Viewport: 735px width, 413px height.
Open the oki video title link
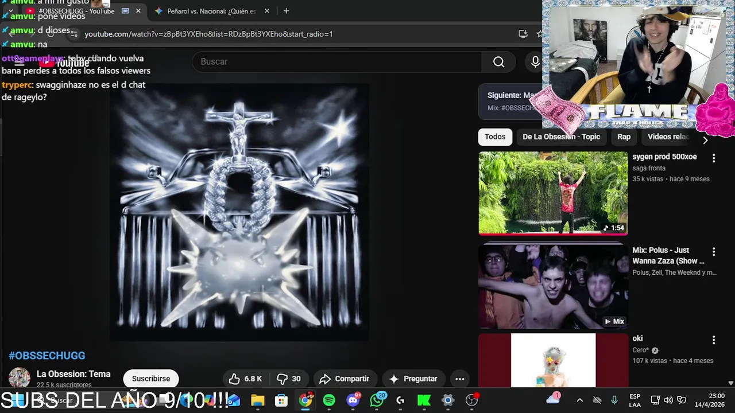pyautogui.click(x=637, y=338)
